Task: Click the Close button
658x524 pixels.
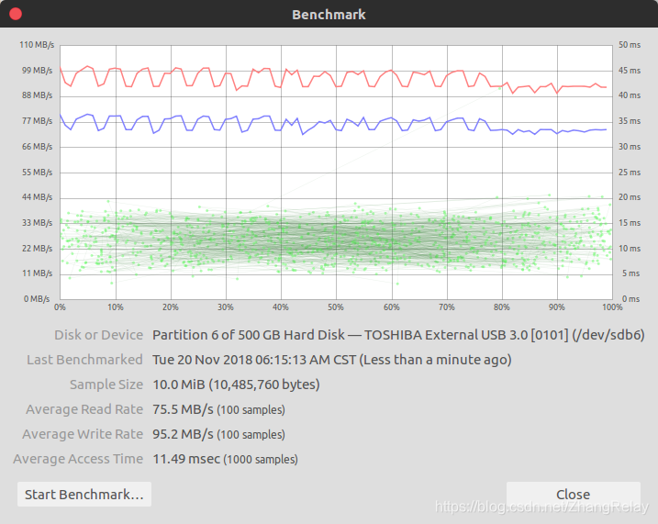Action: (x=574, y=495)
